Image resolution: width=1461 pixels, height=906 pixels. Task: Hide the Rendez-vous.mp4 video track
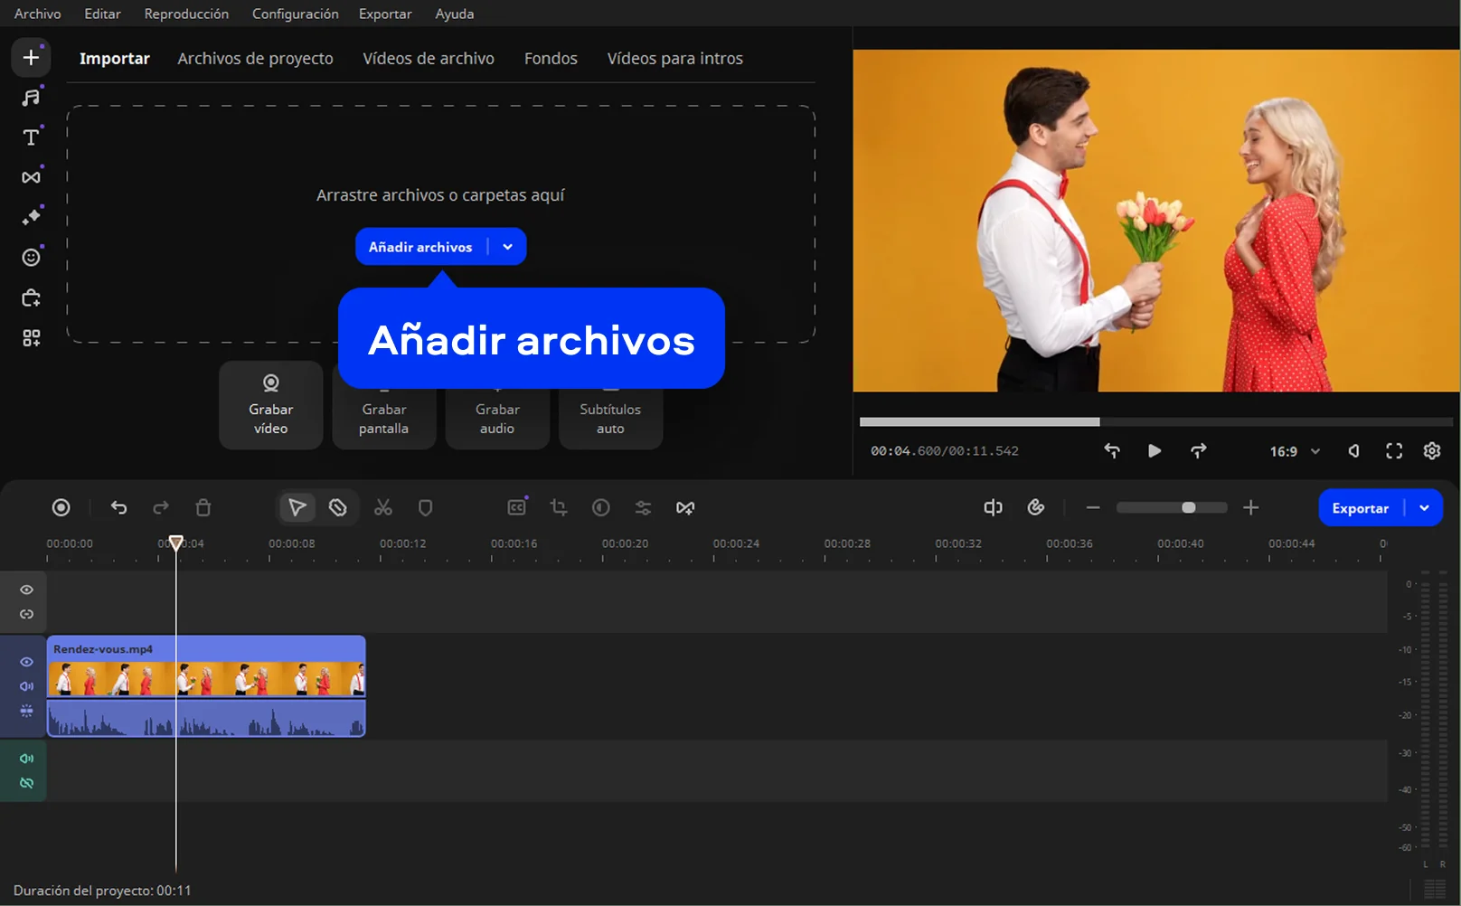(x=26, y=662)
